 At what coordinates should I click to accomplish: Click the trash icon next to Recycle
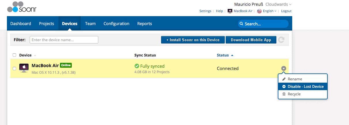point(284,94)
